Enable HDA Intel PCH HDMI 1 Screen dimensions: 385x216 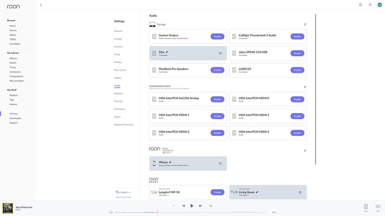click(217, 116)
